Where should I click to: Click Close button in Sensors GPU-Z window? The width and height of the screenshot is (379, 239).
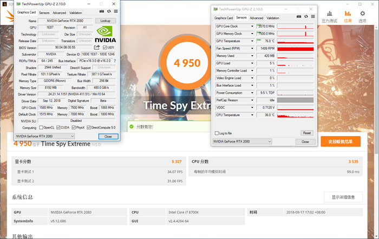click(305, 142)
